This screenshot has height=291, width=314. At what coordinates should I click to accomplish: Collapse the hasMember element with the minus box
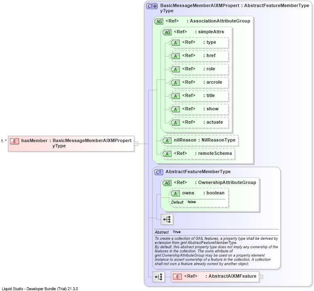pos(136,144)
